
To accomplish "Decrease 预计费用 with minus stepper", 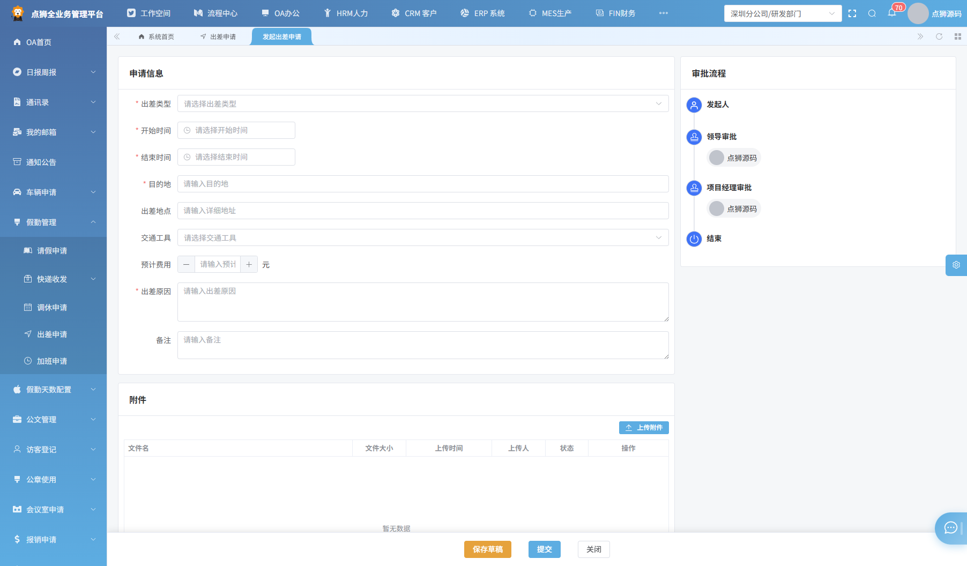I will pyautogui.click(x=186, y=264).
